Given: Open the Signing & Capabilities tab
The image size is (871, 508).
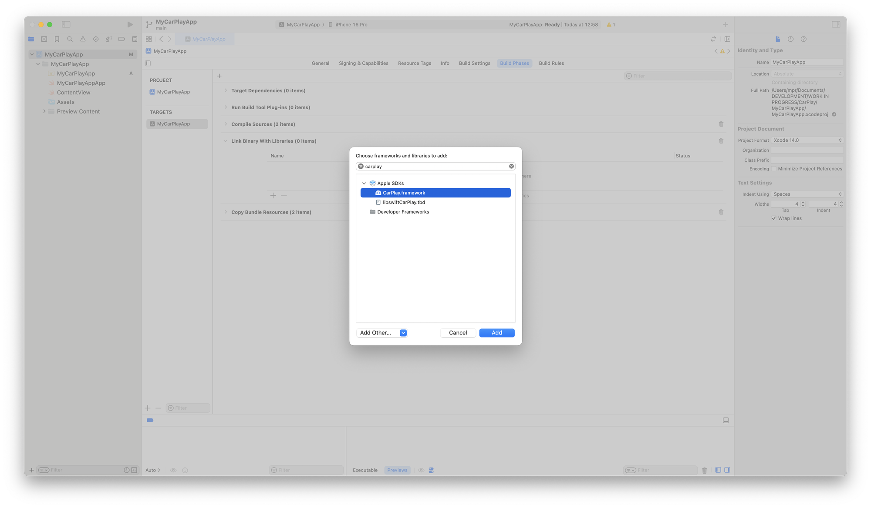Looking at the screenshot, I should coord(363,63).
